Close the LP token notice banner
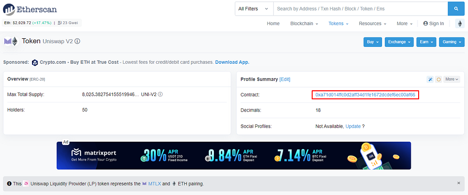The width and height of the screenshot is (468, 195). (x=459, y=183)
